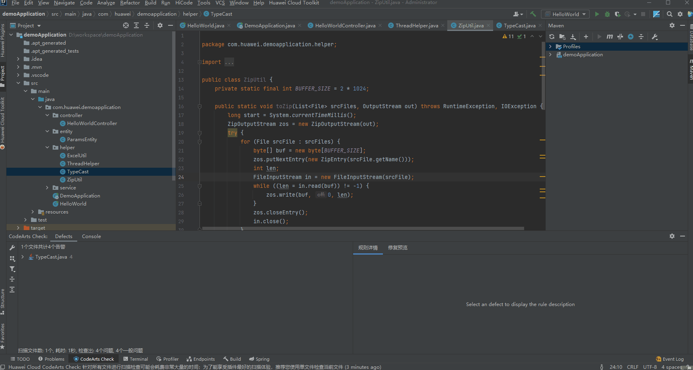Filter defects in the CodeArts Check panel

coord(12,269)
